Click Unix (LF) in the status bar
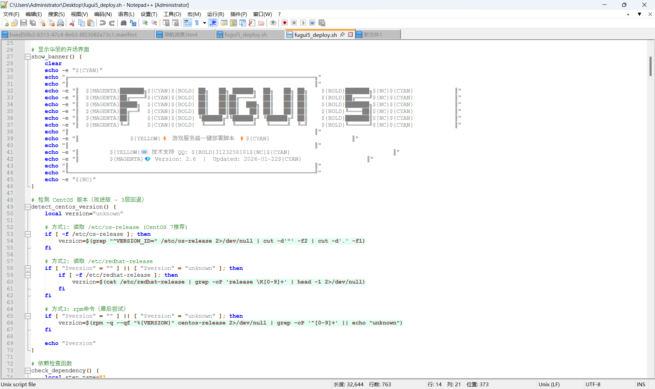This screenshot has height=389, width=655. [x=549, y=384]
